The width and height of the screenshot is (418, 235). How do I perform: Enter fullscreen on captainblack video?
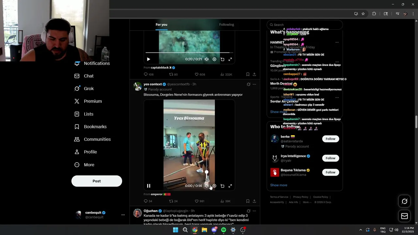(230, 59)
